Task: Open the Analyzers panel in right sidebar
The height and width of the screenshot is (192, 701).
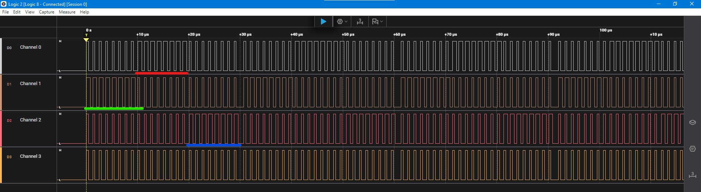Action: point(692,149)
